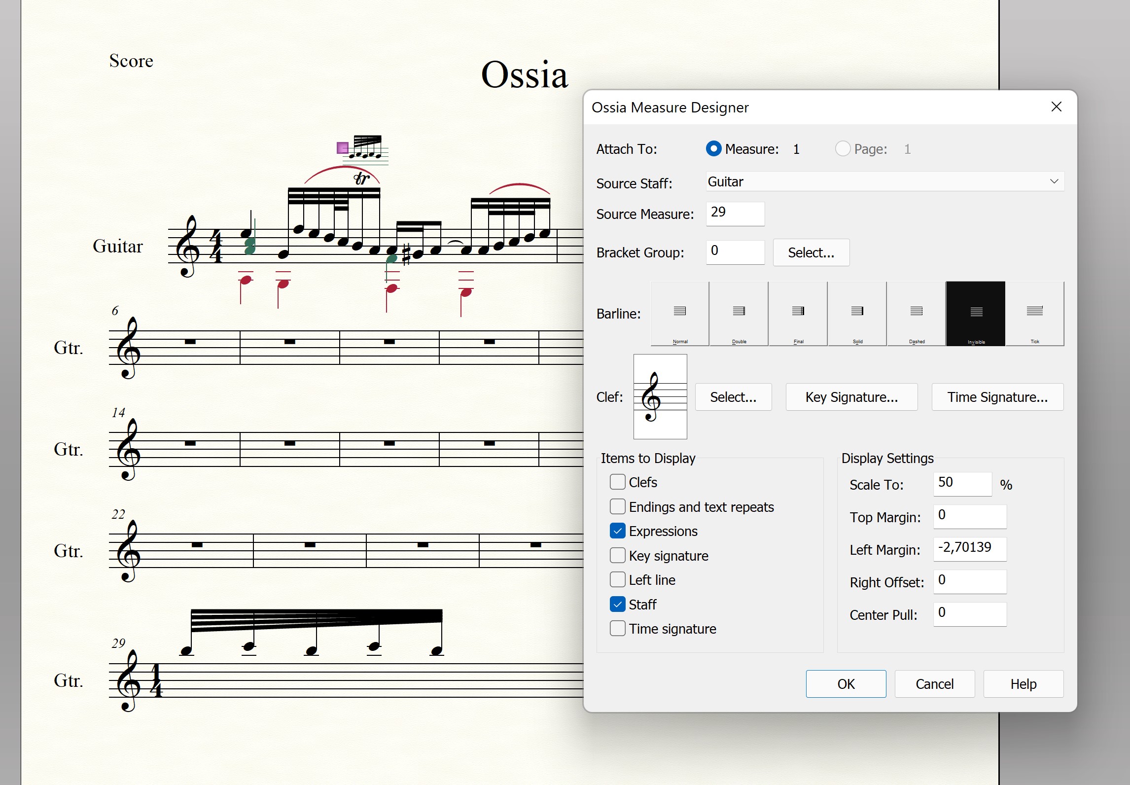Choose the Invisible barline icon
The image size is (1130, 785).
point(976,314)
